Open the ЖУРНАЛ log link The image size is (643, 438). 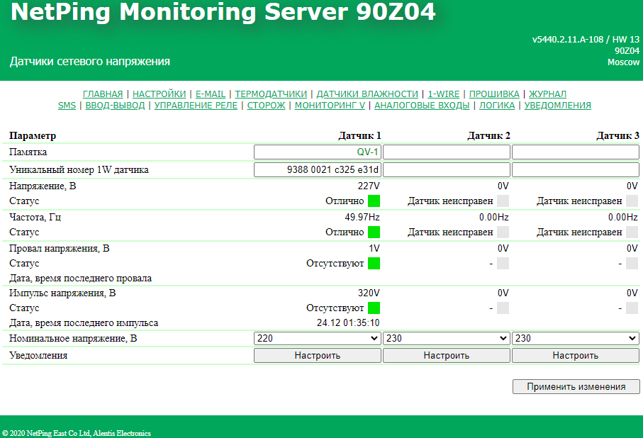(547, 94)
